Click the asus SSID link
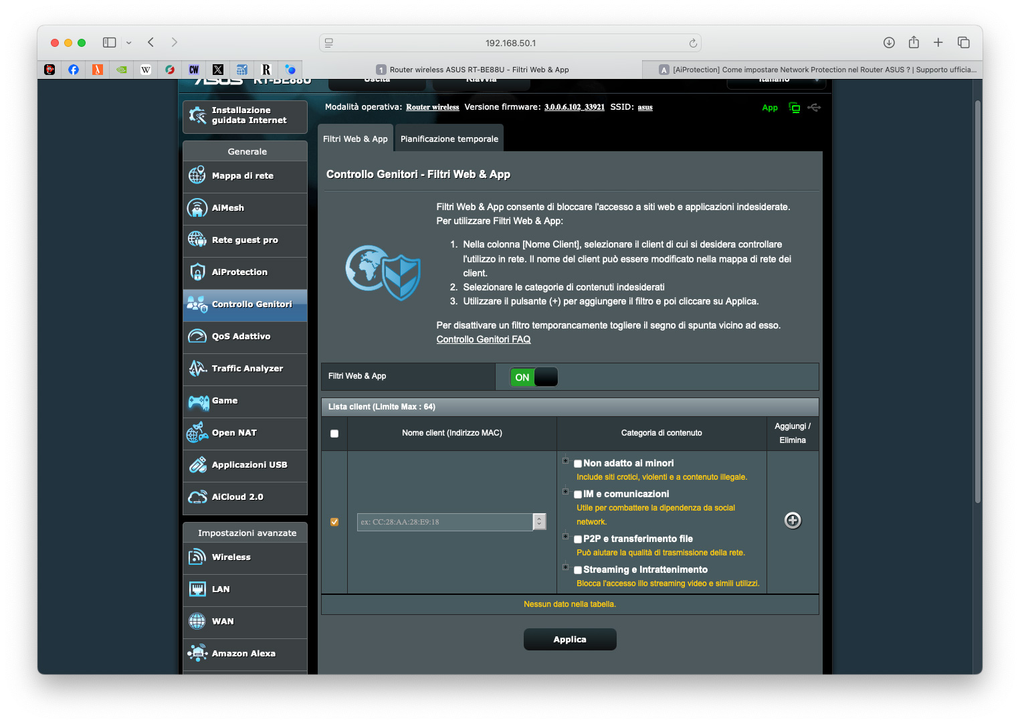This screenshot has width=1020, height=724. click(645, 107)
